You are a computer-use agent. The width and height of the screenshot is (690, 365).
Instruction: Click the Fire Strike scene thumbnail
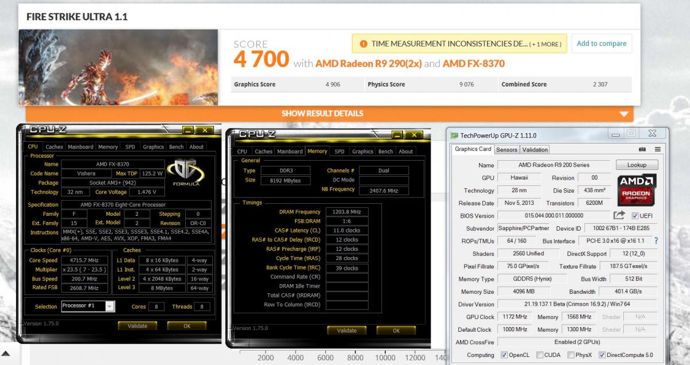pos(118,67)
